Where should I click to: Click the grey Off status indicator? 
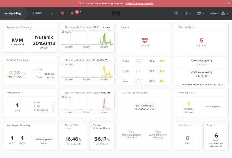(x=35, y=106)
